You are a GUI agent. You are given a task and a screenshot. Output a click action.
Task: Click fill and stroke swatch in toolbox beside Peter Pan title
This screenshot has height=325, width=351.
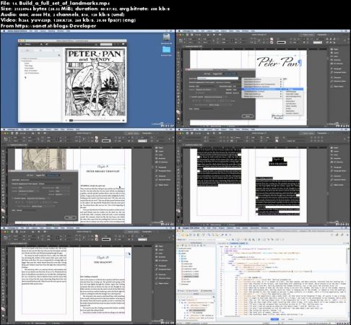pyautogui.click(x=178, y=112)
